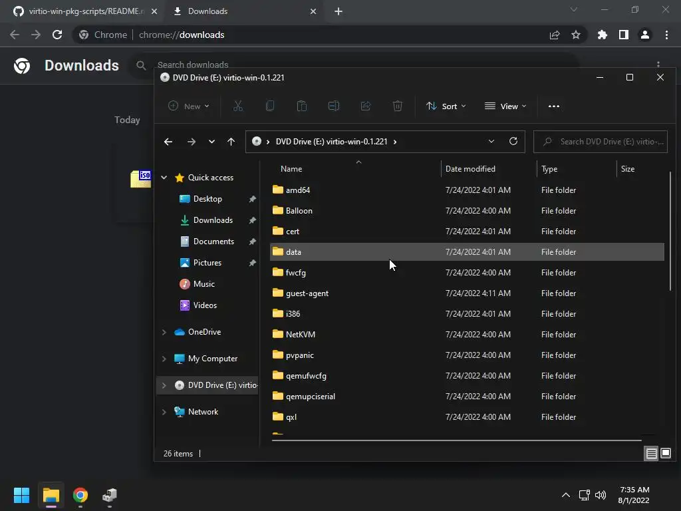The width and height of the screenshot is (681, 511).
Task: Select the guest-agent folder
Action: [x=467, y=293]
